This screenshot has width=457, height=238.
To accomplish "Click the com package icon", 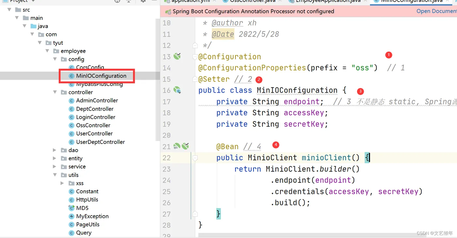I will 41,35.
